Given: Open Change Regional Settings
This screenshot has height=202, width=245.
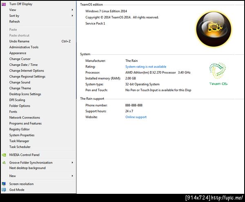Looking at the screenshot, I should (27, 76).
